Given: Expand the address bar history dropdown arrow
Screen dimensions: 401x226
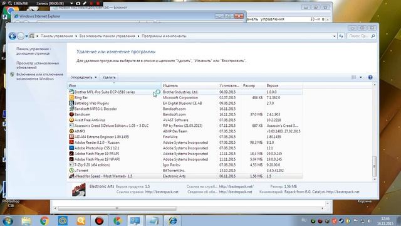Looking at the screenshot, I should click(x=334, y=36).
